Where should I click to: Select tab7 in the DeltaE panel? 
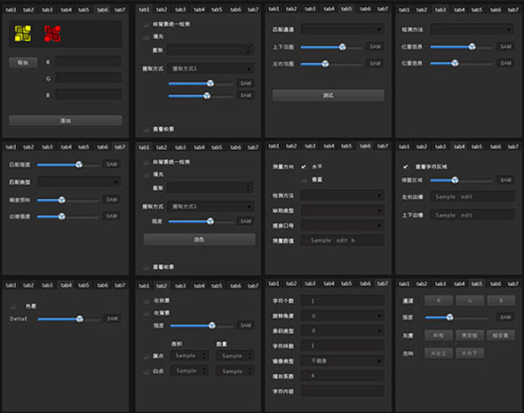[x=120, y=285]
